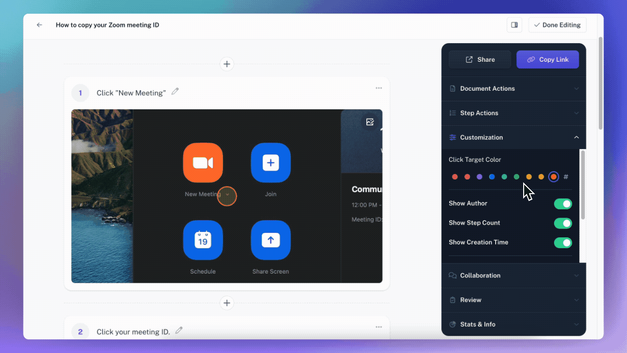Expand Document Actions with its chevron

577,89
